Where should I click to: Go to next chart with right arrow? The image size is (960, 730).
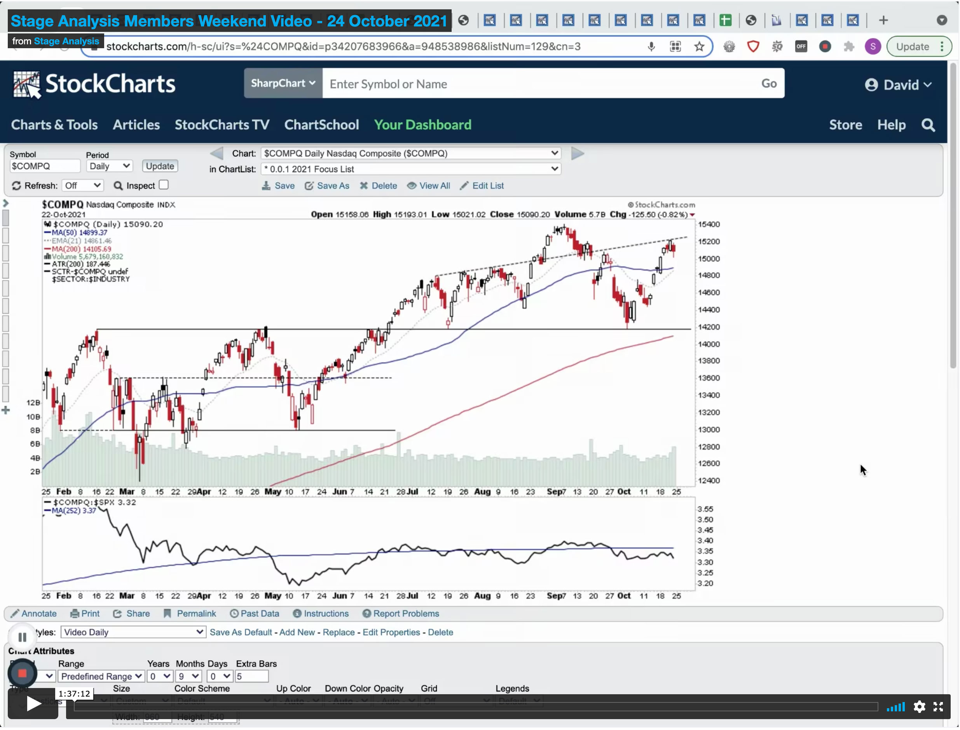click(x=577, y=154)
